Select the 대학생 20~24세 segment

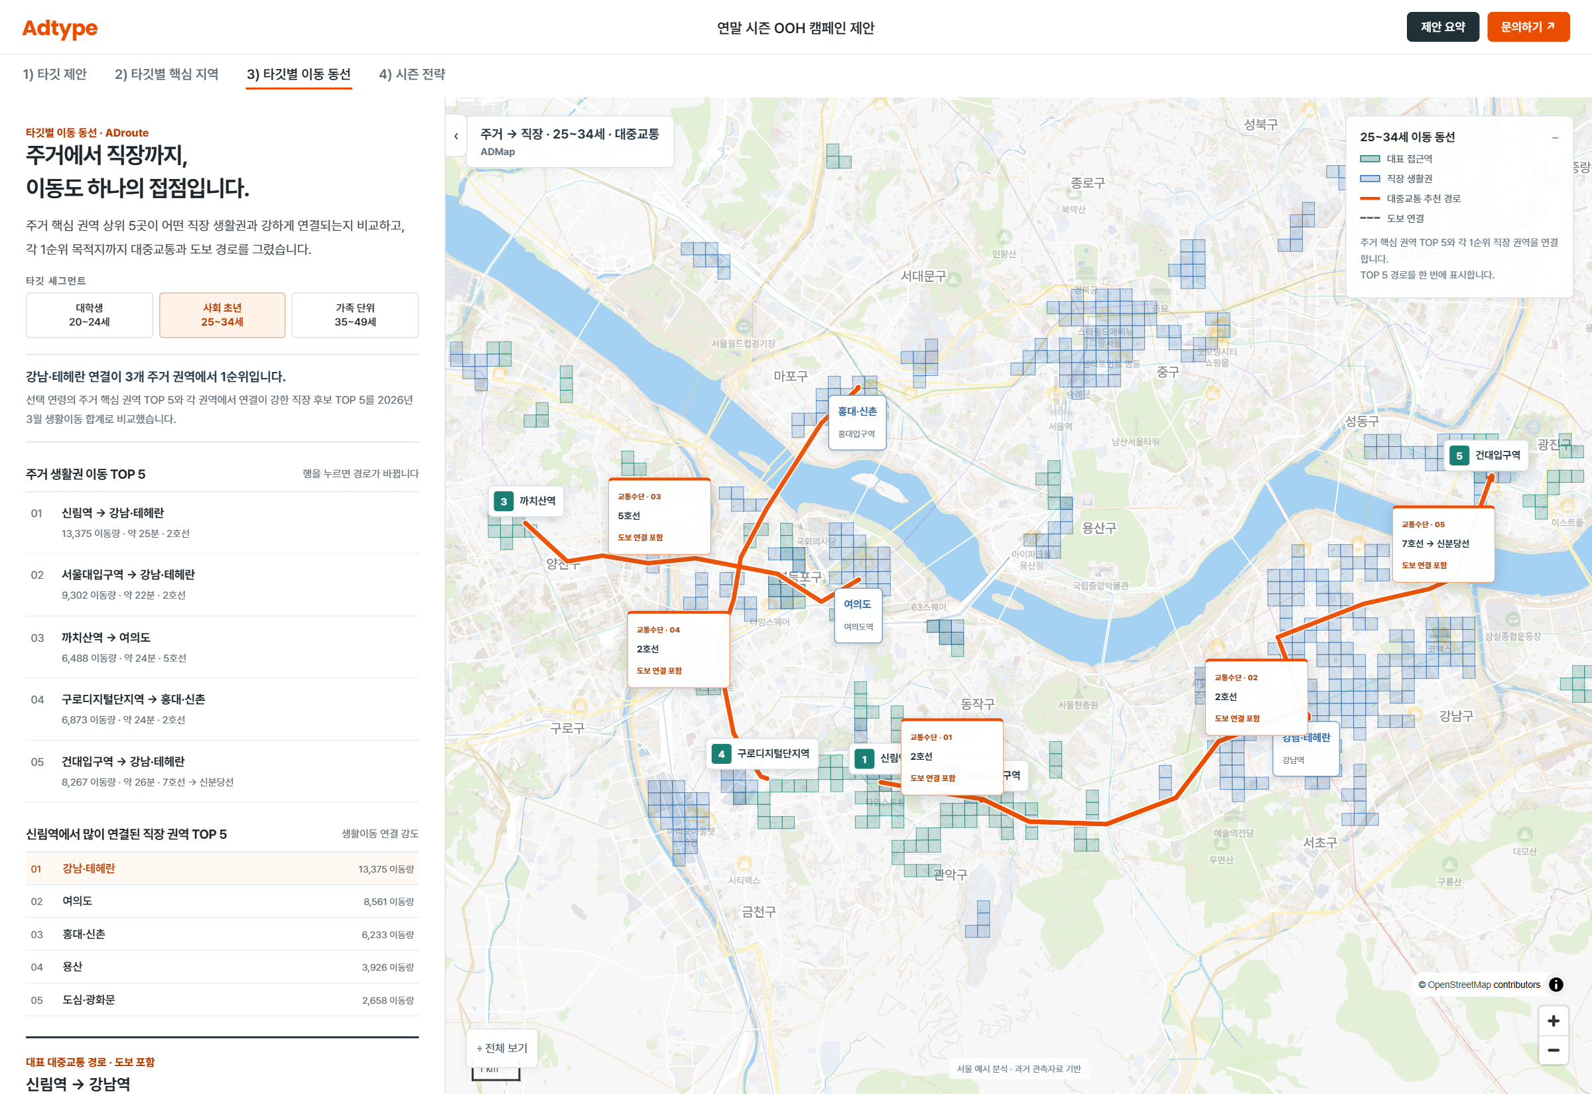pos(89,316)
